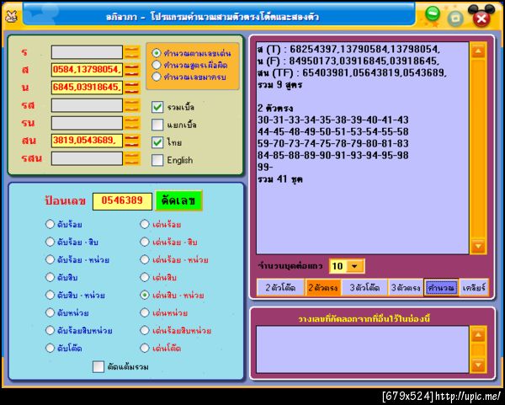Viewport: 505px width, 405px height.
Task: Select the ดับร้อย radio button
Action: tap(50, 224)
